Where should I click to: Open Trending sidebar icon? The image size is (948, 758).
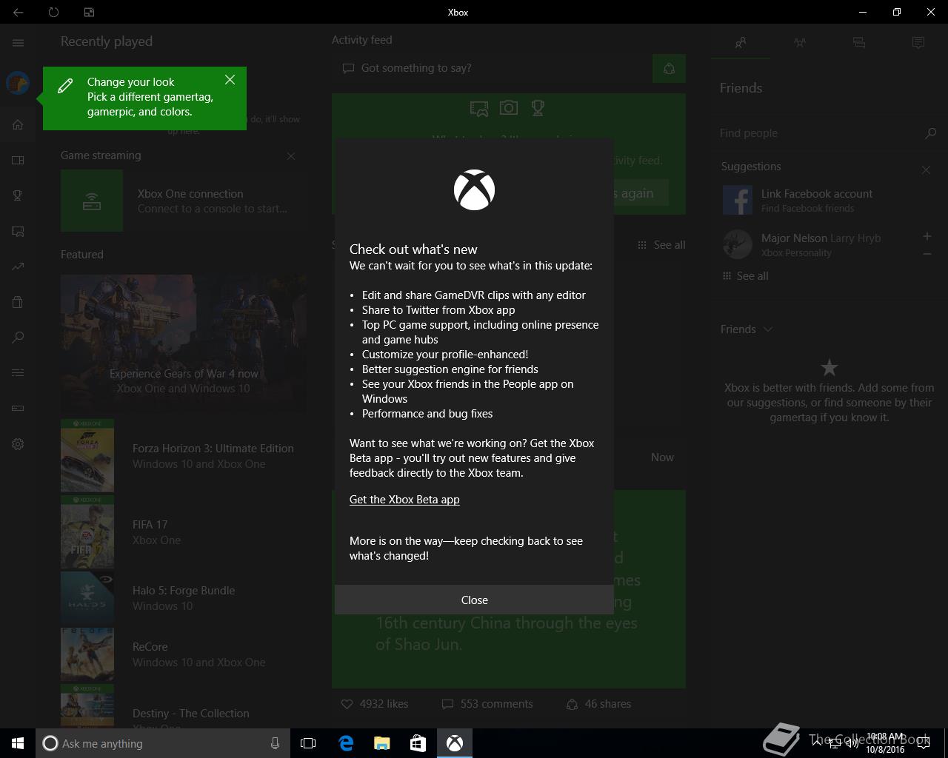click(x=18, y=266)
